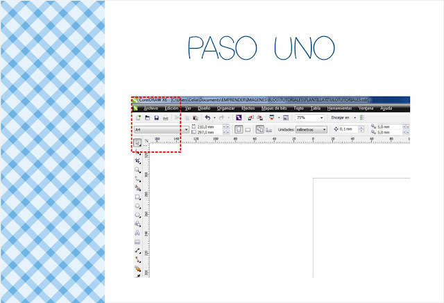
Task: Click the Export icon
Action: pyautogui.click(x=259, y=117)
